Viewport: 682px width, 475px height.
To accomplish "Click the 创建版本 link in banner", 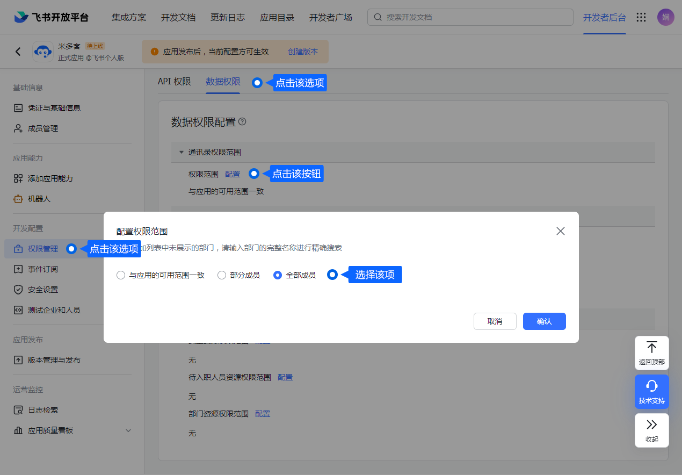I will (x=303, y=52).
